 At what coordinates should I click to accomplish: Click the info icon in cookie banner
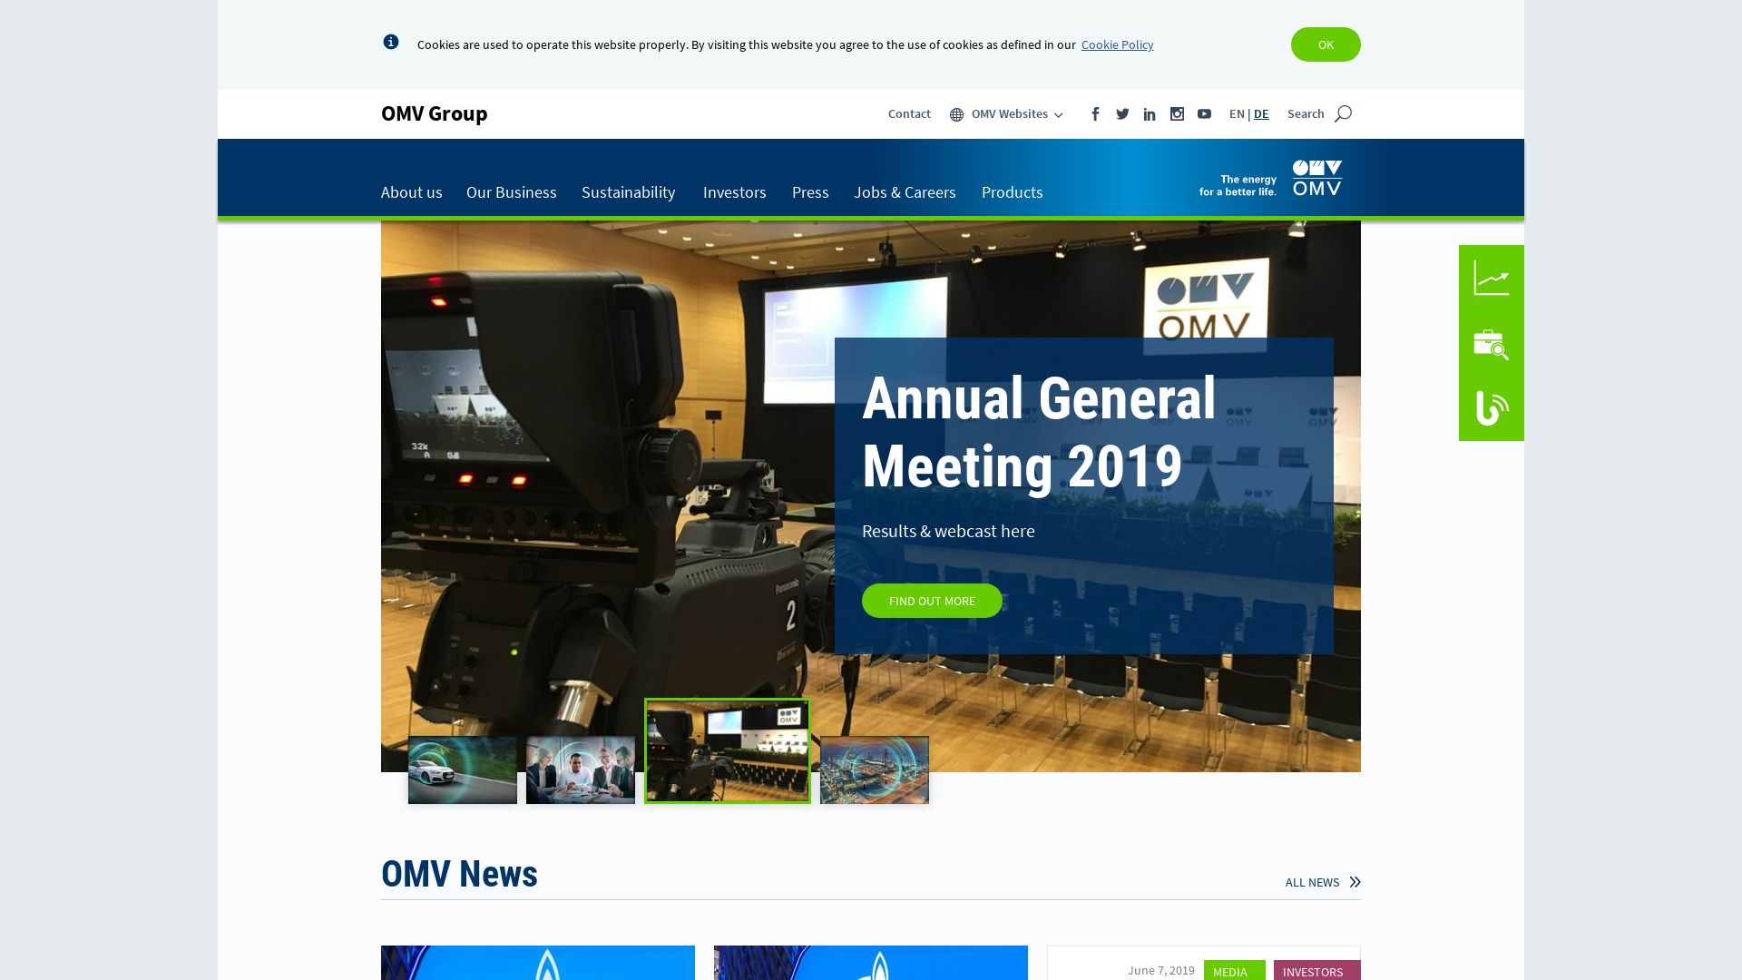[x=391, y=42]
